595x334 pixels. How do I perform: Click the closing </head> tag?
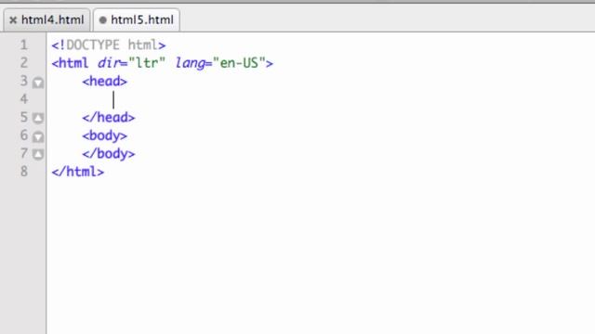pyautogui.click(x=109, y=118)
